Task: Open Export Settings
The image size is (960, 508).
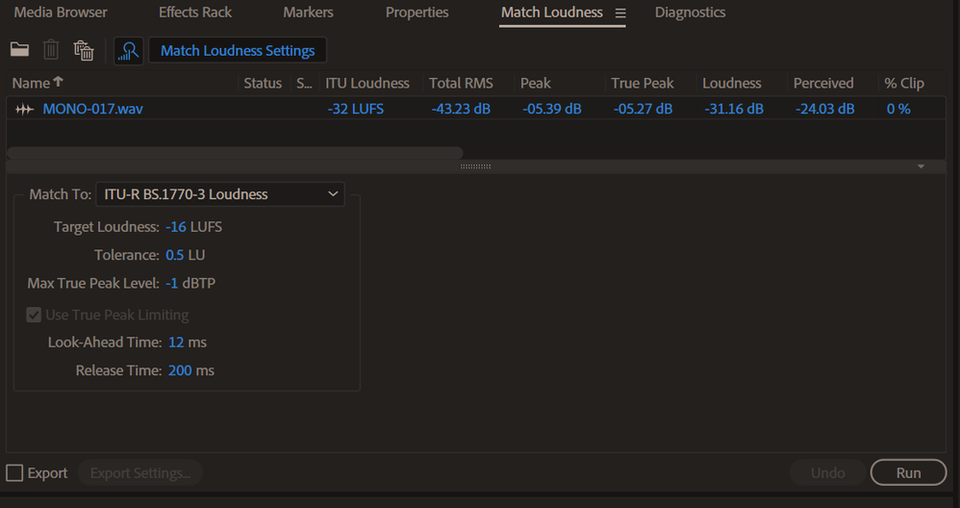Action: [x=140, y=472]
